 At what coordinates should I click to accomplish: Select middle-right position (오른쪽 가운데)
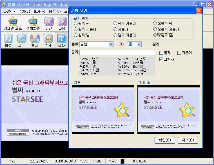pos(166,29)
